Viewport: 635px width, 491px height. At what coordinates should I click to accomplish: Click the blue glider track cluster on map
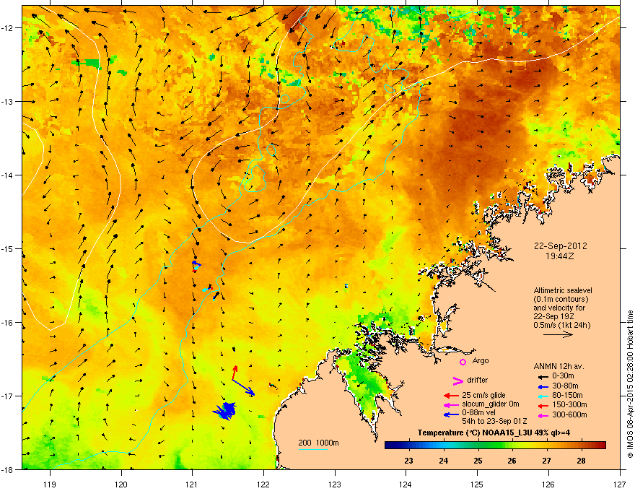(x=224, y=411)
